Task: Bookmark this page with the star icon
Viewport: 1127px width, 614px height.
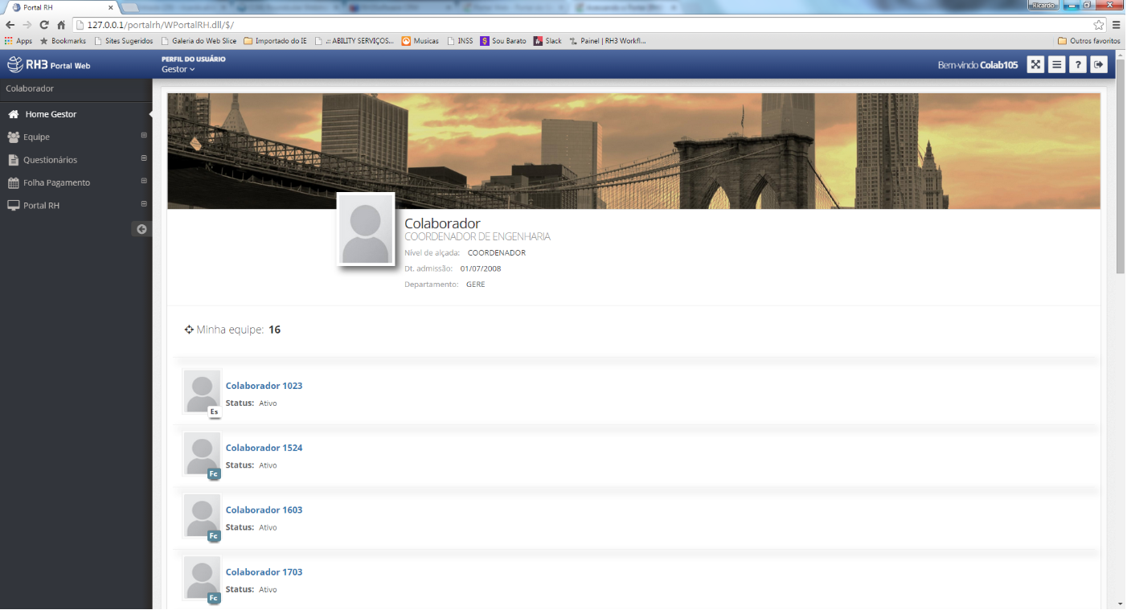Action: (x=1098, y=25)
